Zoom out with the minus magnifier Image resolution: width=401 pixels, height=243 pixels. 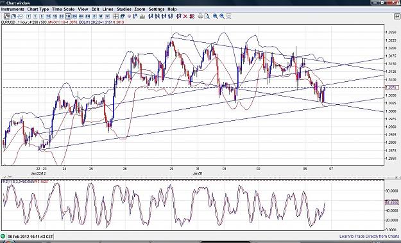[222, 17]
